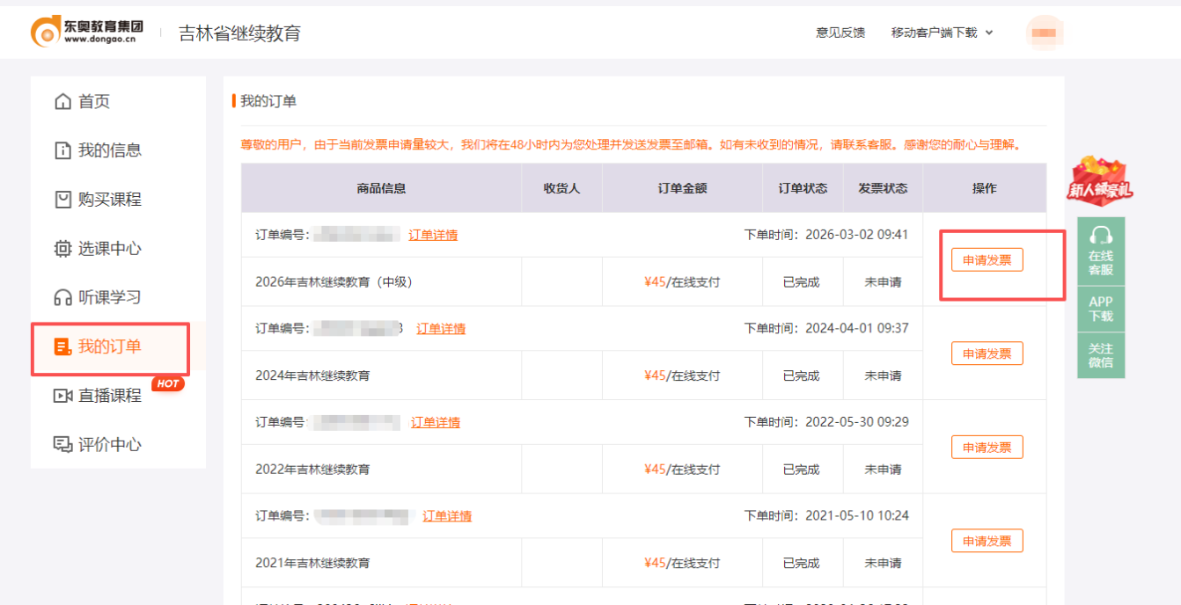Image resolution: width=1181 pixels, height=605 pixels.
Task: Click the 新人领豪礼 promotional badge
Action: [1101, 180]
